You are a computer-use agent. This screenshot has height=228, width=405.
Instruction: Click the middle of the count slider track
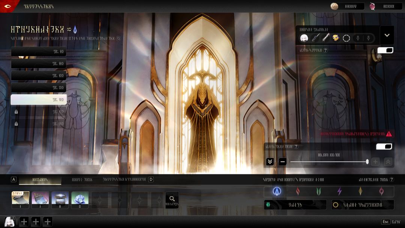328,162
